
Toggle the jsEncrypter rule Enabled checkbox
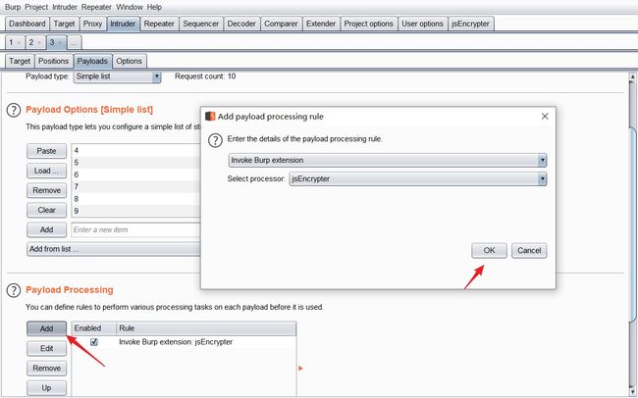point(94,342)
